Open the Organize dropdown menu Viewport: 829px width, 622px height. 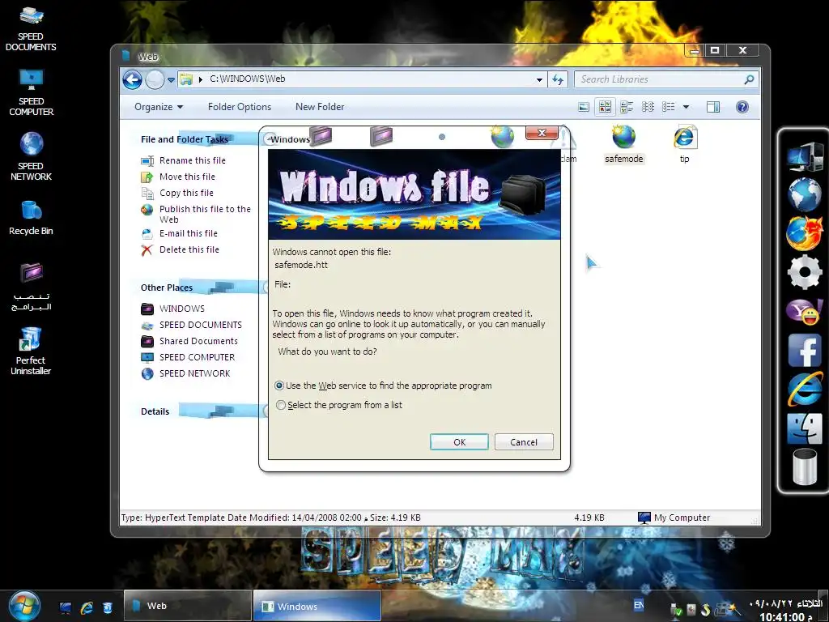pyautogui.click(x=159, y=107)
